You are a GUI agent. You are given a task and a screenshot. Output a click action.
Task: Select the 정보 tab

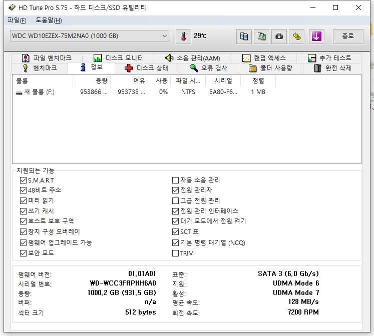point(91,67)
